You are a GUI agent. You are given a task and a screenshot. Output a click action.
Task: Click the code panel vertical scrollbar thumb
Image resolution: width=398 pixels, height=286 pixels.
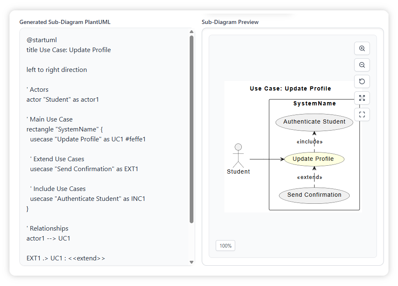click(x=191, y=129)
